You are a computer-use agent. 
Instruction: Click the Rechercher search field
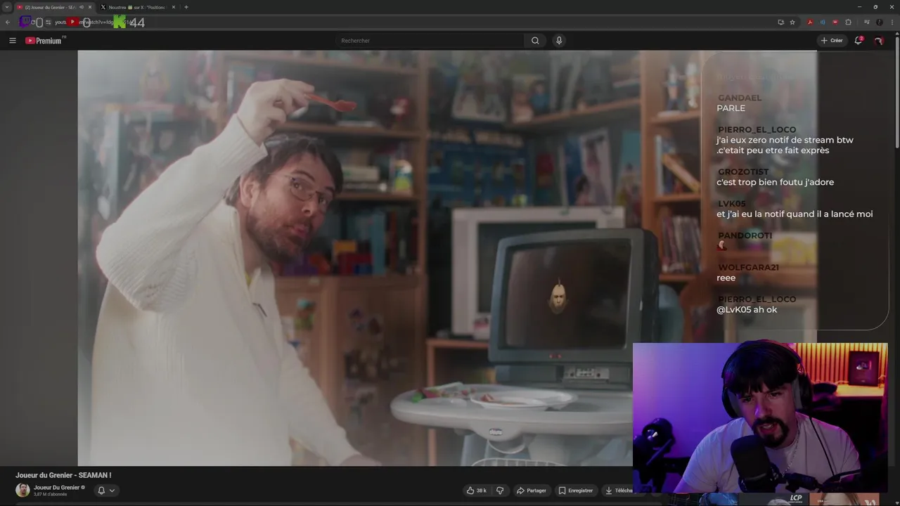pos(429,41)
